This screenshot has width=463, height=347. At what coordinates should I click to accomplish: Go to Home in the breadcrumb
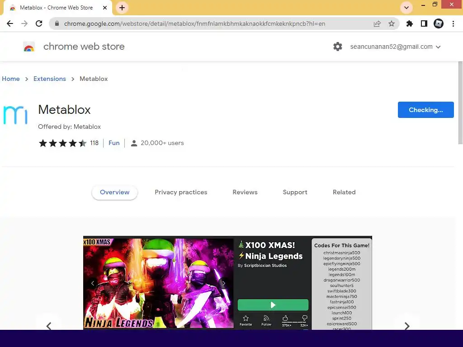coord(11,79)
